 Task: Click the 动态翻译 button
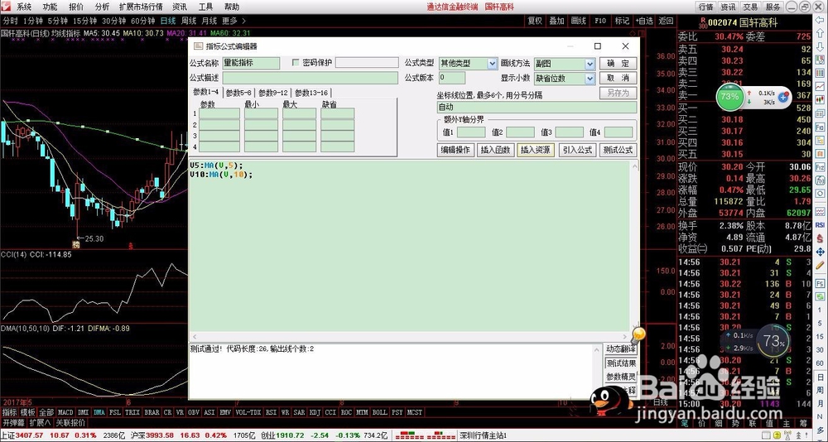[621, 349]
